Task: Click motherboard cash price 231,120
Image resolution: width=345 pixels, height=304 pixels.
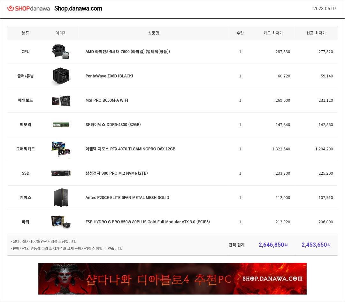Action: point(326,100)
